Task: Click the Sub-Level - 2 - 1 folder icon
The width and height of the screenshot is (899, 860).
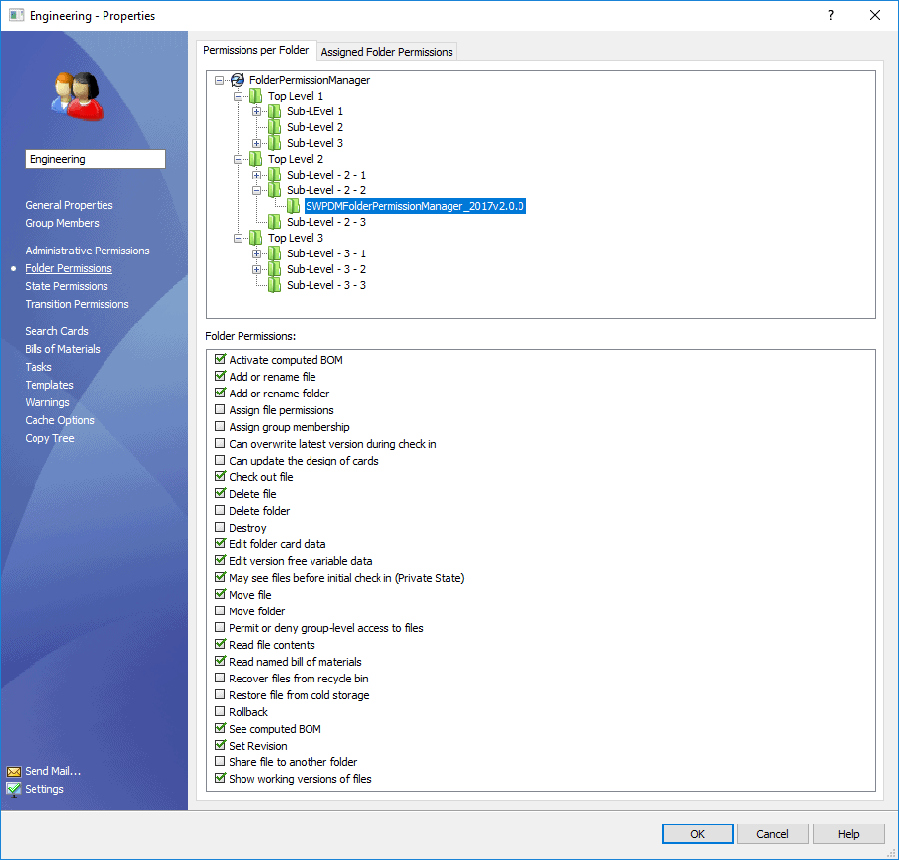Action: tap(275, 175)
